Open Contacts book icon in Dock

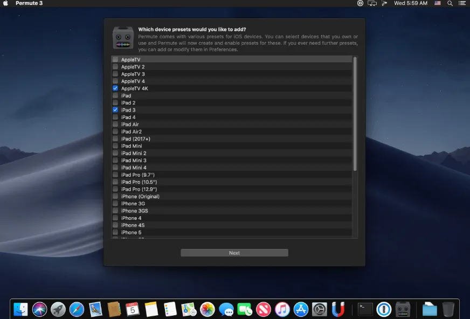tap(114, 309)
